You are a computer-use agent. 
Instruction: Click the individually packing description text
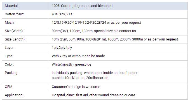coord(95,75)
